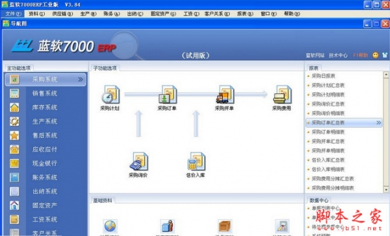Click the 工资系统 wallet icon
Viewport: 390px width, 236px height.
coord(14,219)
